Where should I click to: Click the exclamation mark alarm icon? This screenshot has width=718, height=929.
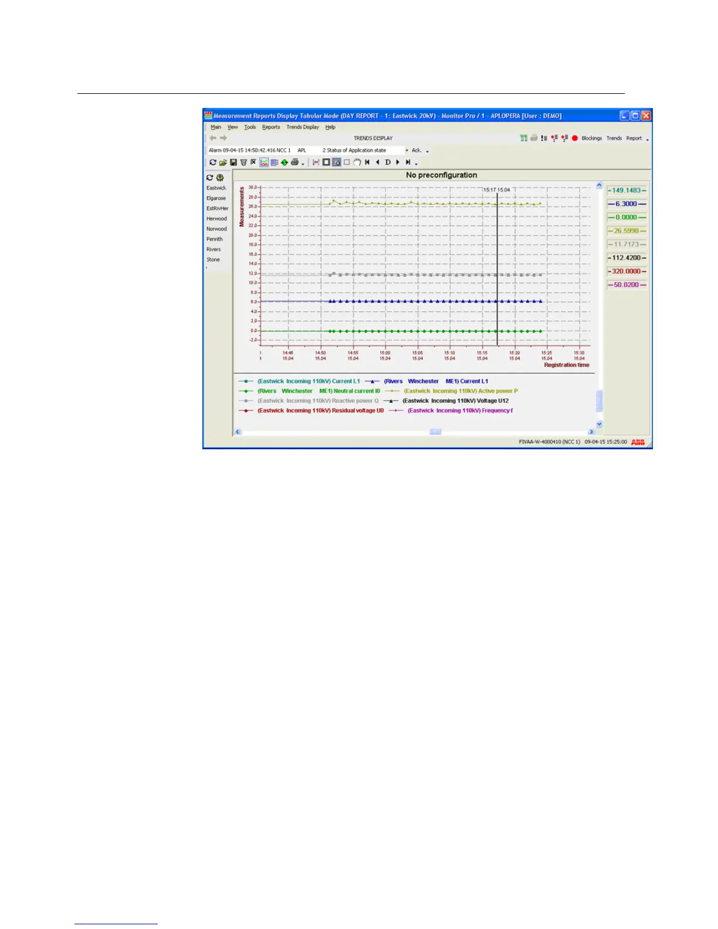(544, 138)
